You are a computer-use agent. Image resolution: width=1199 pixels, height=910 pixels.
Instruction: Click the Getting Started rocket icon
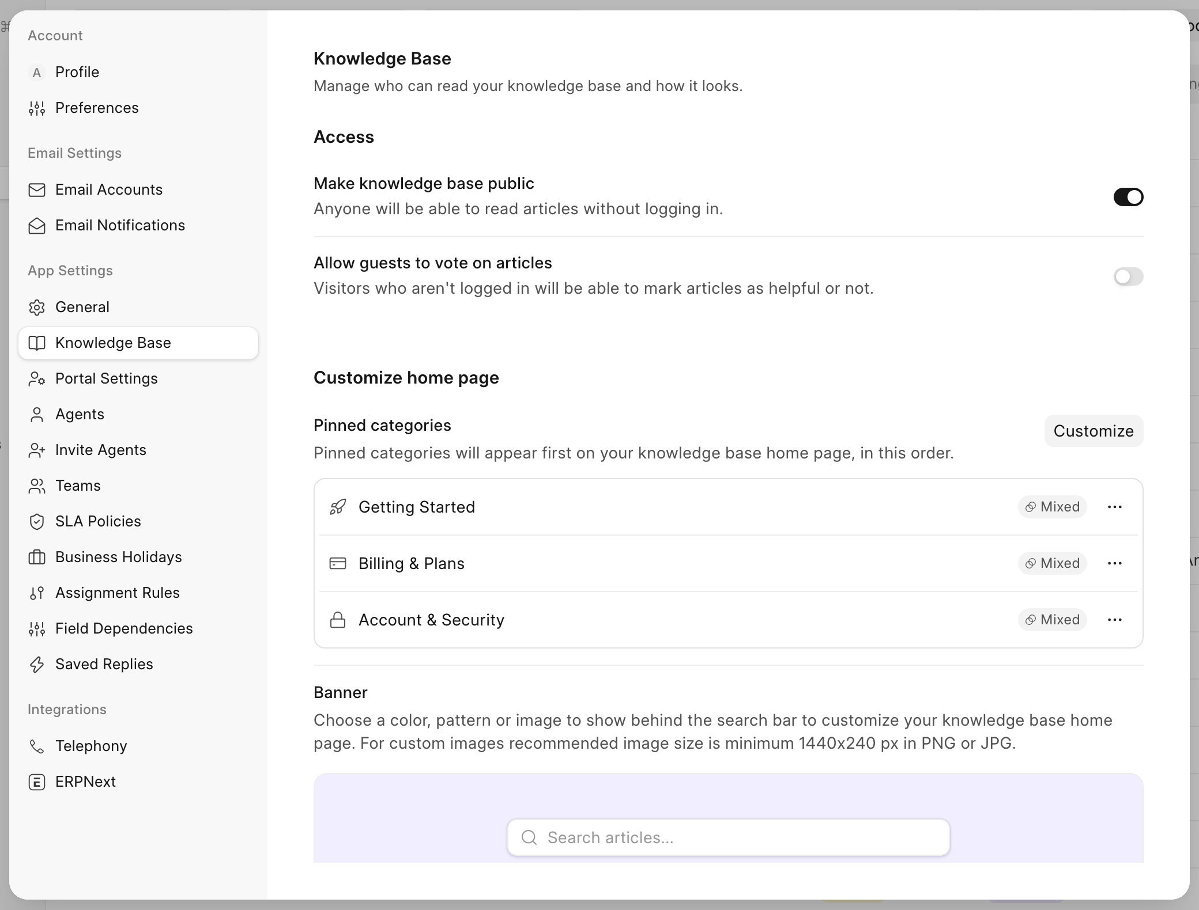click(338, 507)
